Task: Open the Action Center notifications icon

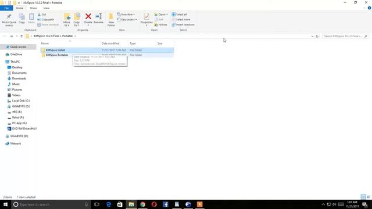Action: (365, 204)
